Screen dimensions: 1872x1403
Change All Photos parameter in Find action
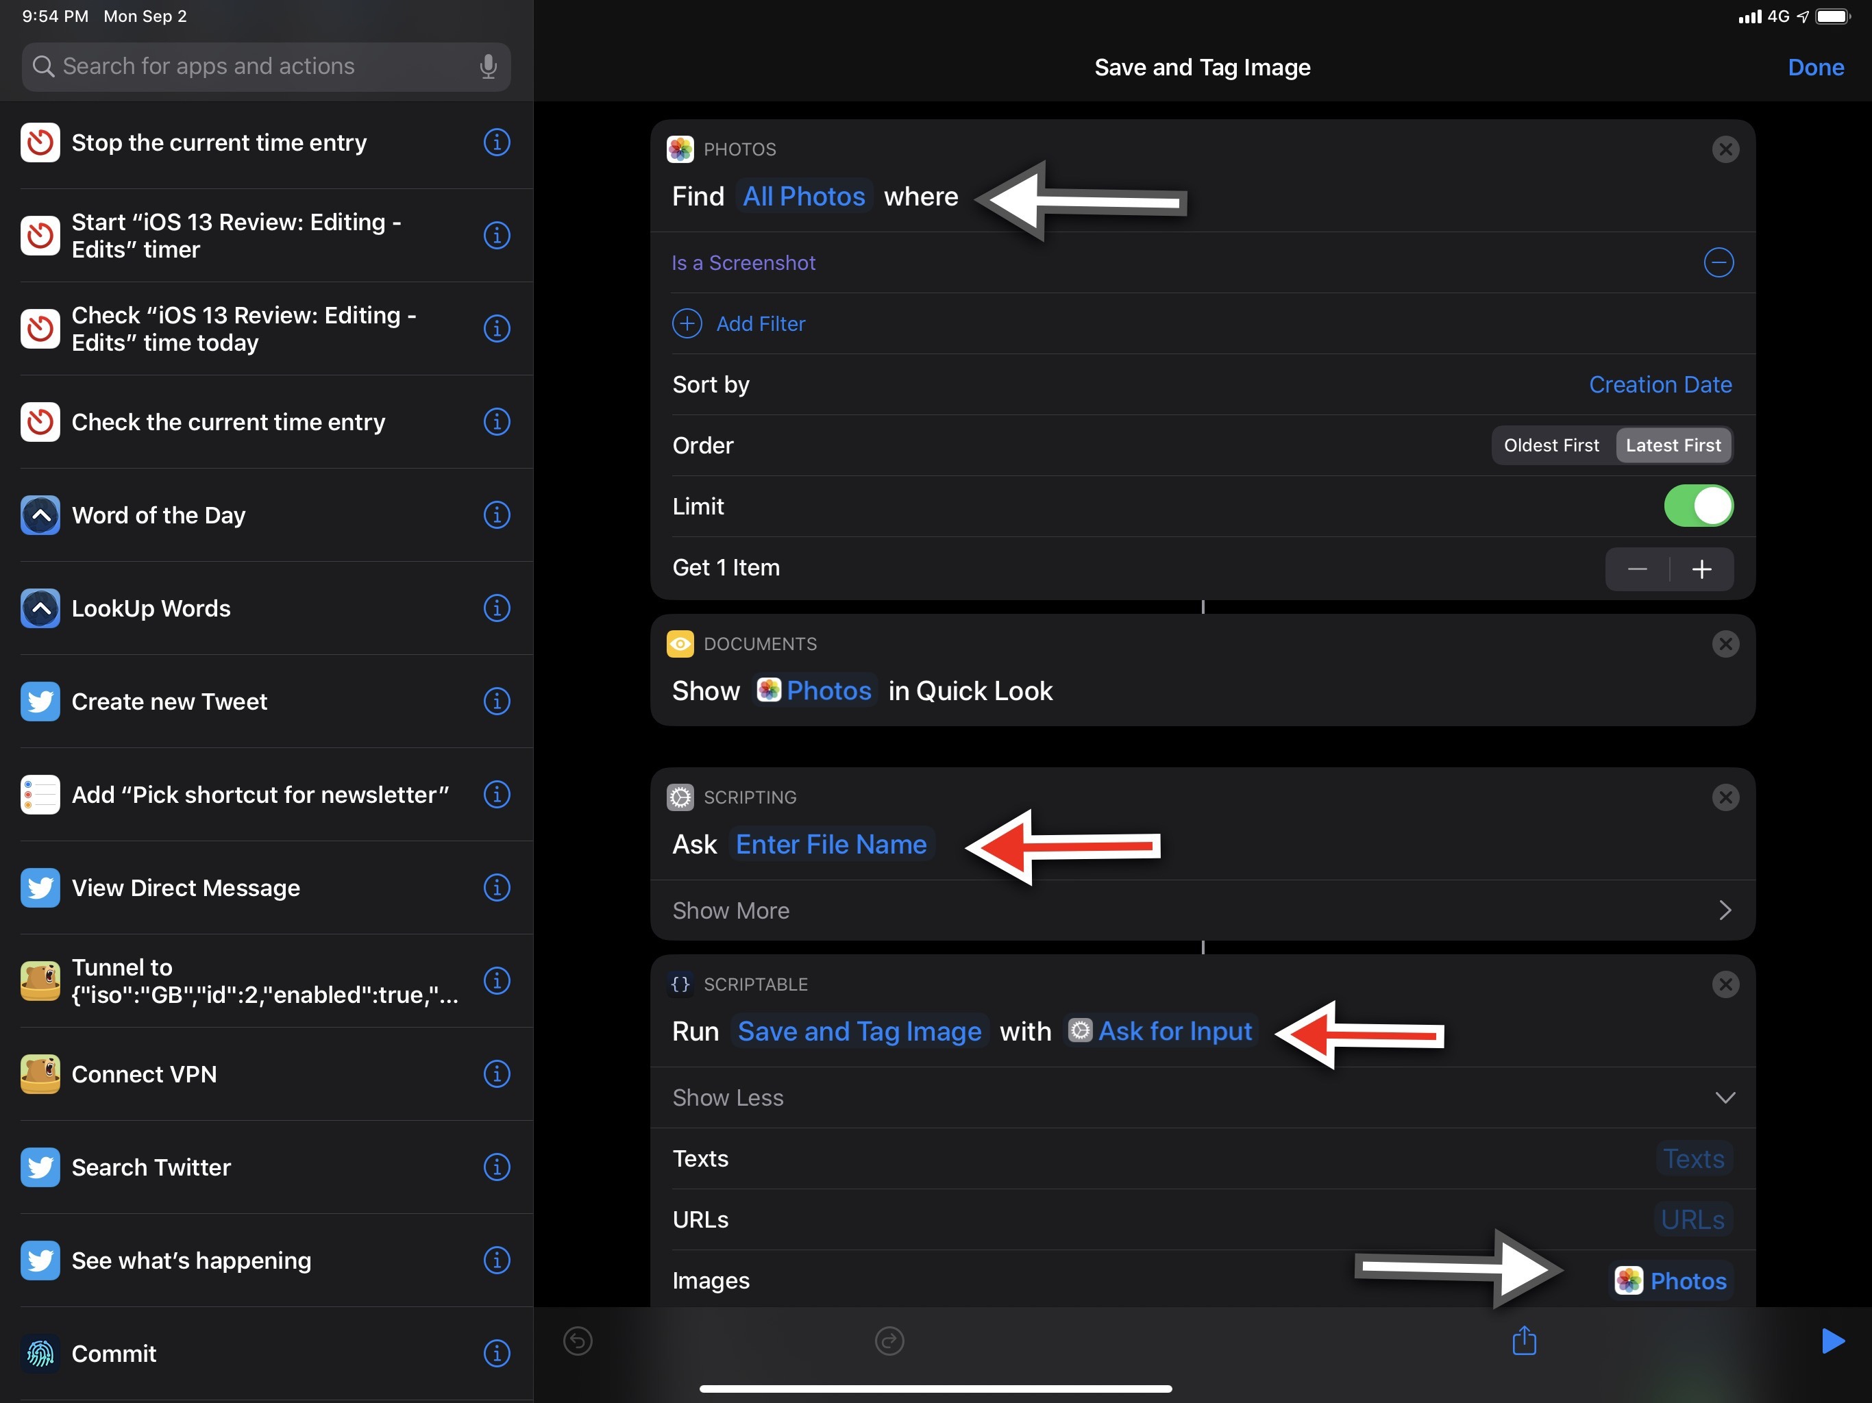pyautogui.click(x=804, y=197)
